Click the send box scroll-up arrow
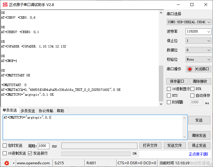 184,118
